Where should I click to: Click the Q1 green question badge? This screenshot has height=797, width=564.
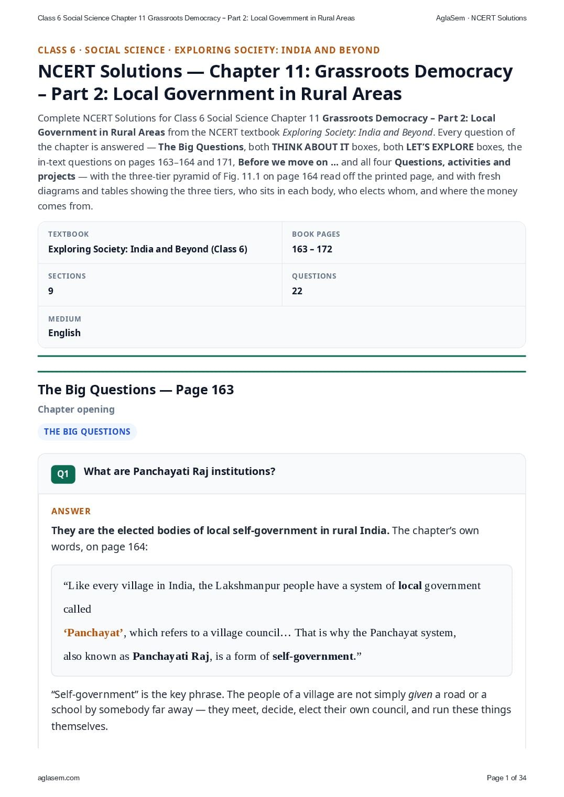[x=63, y=474]
